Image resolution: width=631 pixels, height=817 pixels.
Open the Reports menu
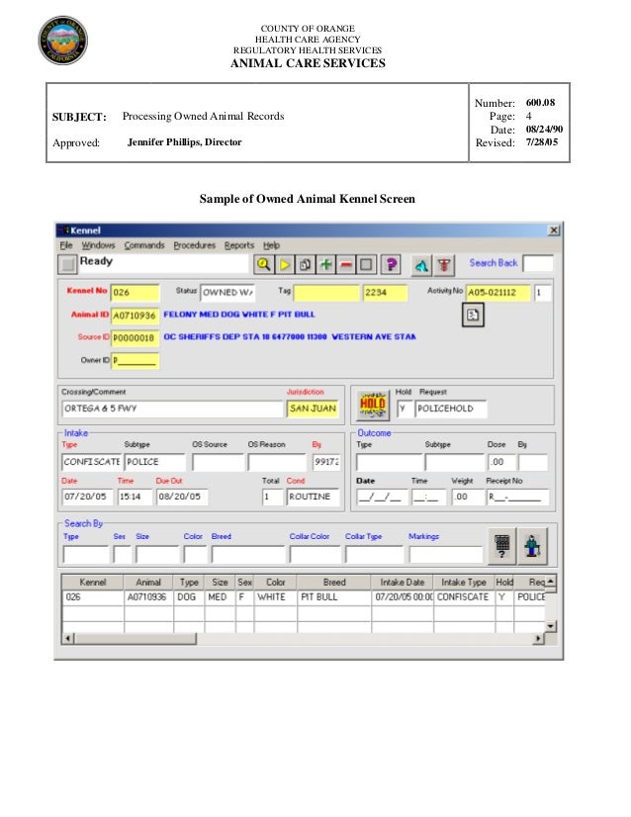click(x=239, y=245)
